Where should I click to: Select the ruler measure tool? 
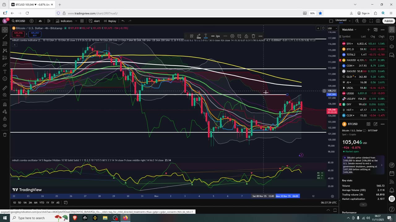pos(5,88)
